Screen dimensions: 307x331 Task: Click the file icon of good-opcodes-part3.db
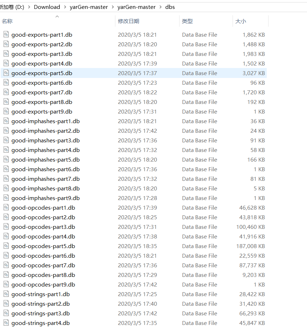6,227
